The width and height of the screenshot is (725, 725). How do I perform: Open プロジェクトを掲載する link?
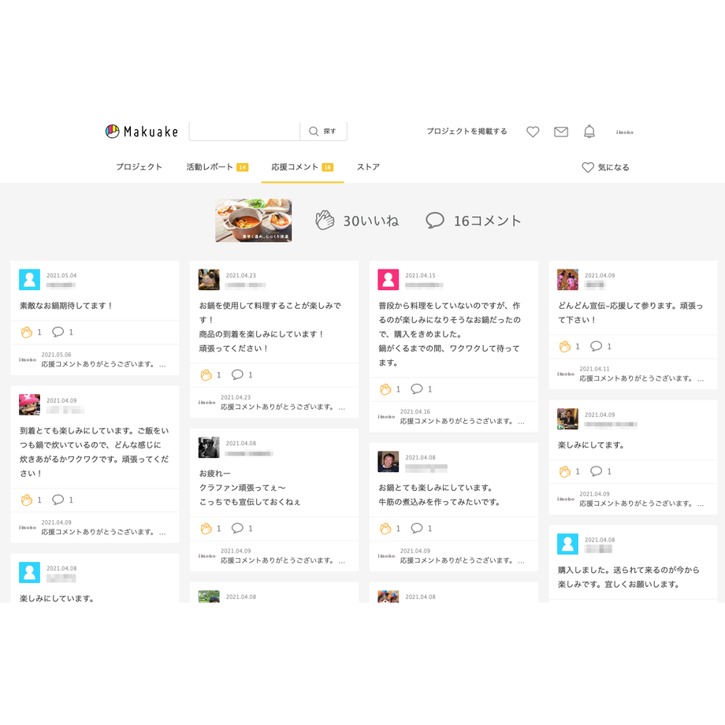(x=467, y=132)
